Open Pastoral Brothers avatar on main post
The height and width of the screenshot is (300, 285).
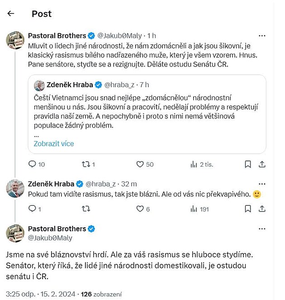pos(15,233)
